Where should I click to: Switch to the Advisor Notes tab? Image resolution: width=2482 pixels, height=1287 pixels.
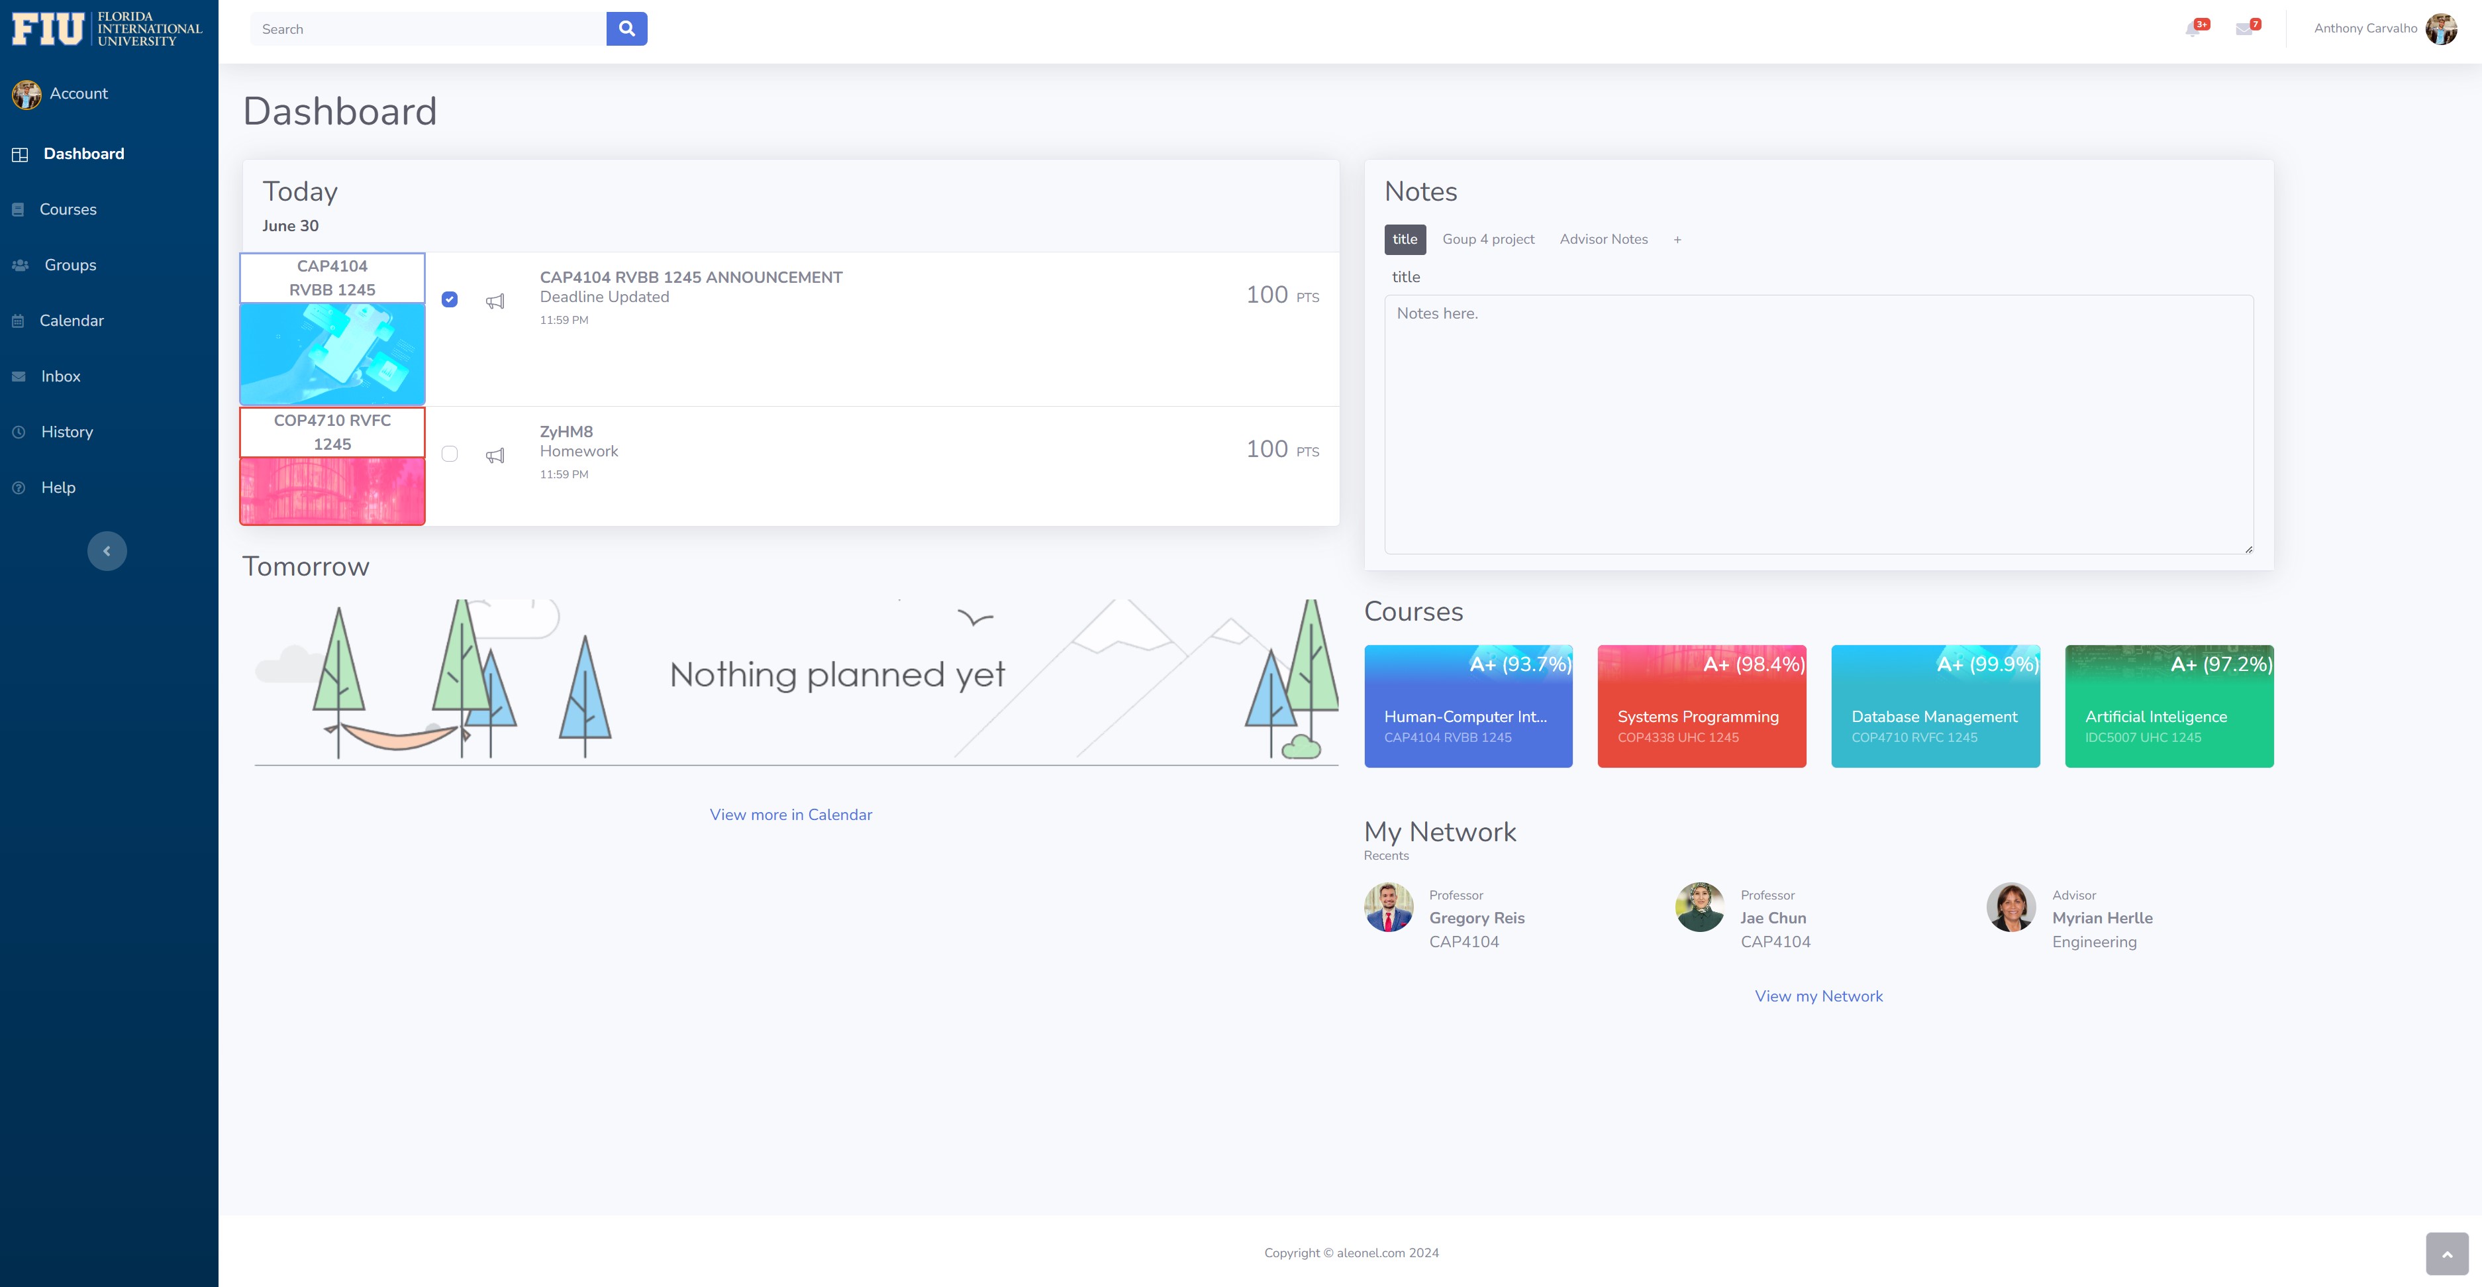(1603, 239)
